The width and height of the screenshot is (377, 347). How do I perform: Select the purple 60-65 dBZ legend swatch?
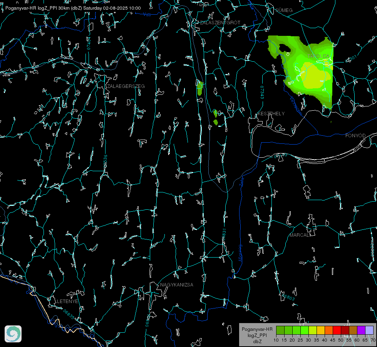[361, 330]
